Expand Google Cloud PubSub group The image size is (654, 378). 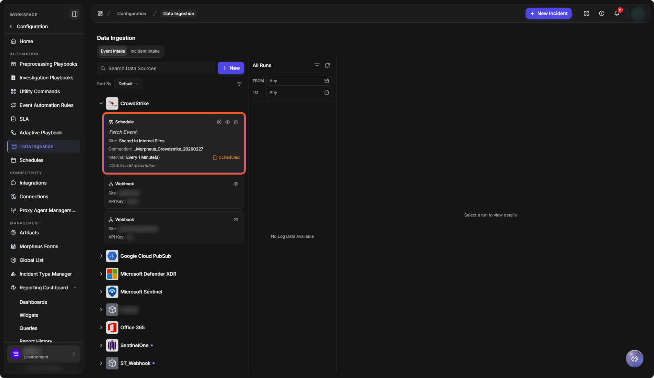pos(101,256)
